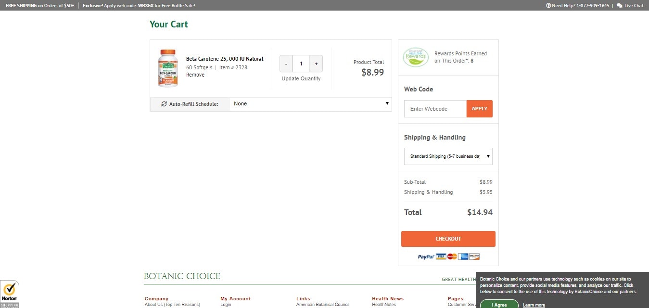Click the FREE SHIPPING banner text
The width and height of the screenshot is (649, 308).
(40, 6)
